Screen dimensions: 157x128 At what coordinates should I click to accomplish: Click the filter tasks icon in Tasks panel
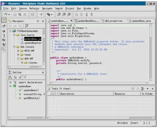click(x=142, y=89)
